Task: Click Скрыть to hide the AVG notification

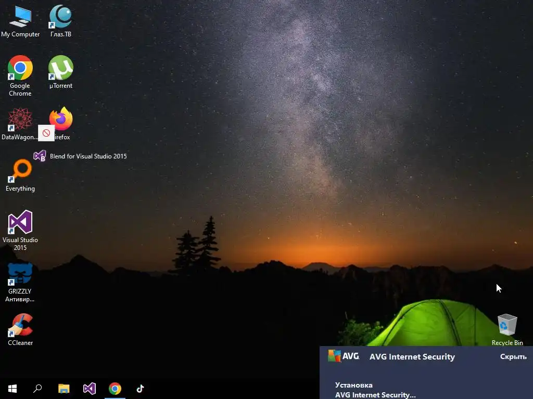Action: 513,356
